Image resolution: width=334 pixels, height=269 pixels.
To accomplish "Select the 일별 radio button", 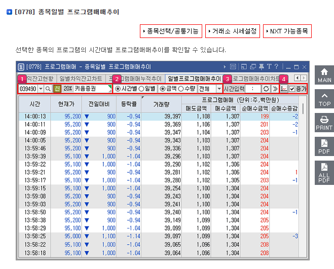I will (141, 89).
